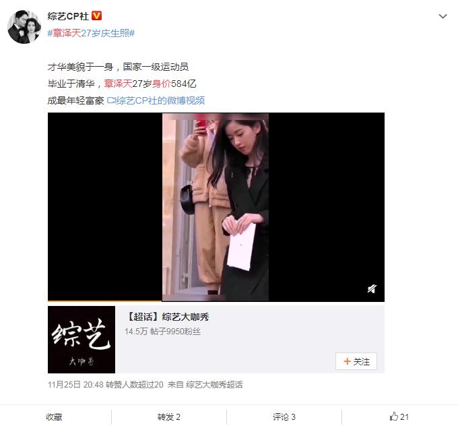This screenshot has width=458, height=430.
Task: Click 转发 2 to repost
Action: click(169, 417)
